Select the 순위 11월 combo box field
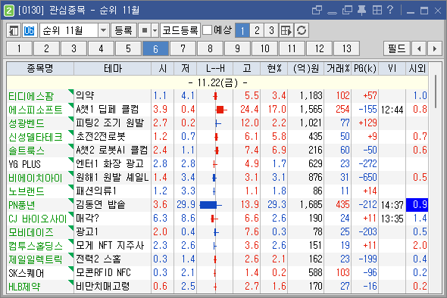 coord(74,30)
